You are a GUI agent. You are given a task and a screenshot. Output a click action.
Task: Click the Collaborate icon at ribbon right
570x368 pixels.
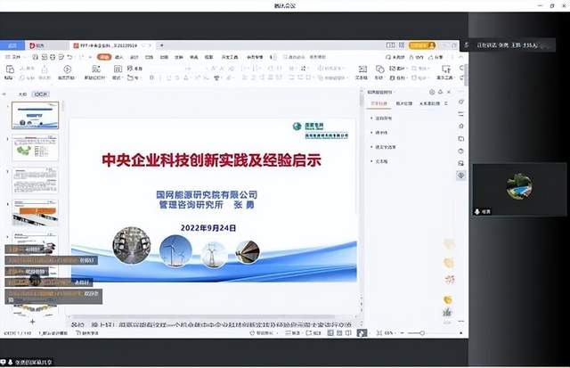coord(416,57)
